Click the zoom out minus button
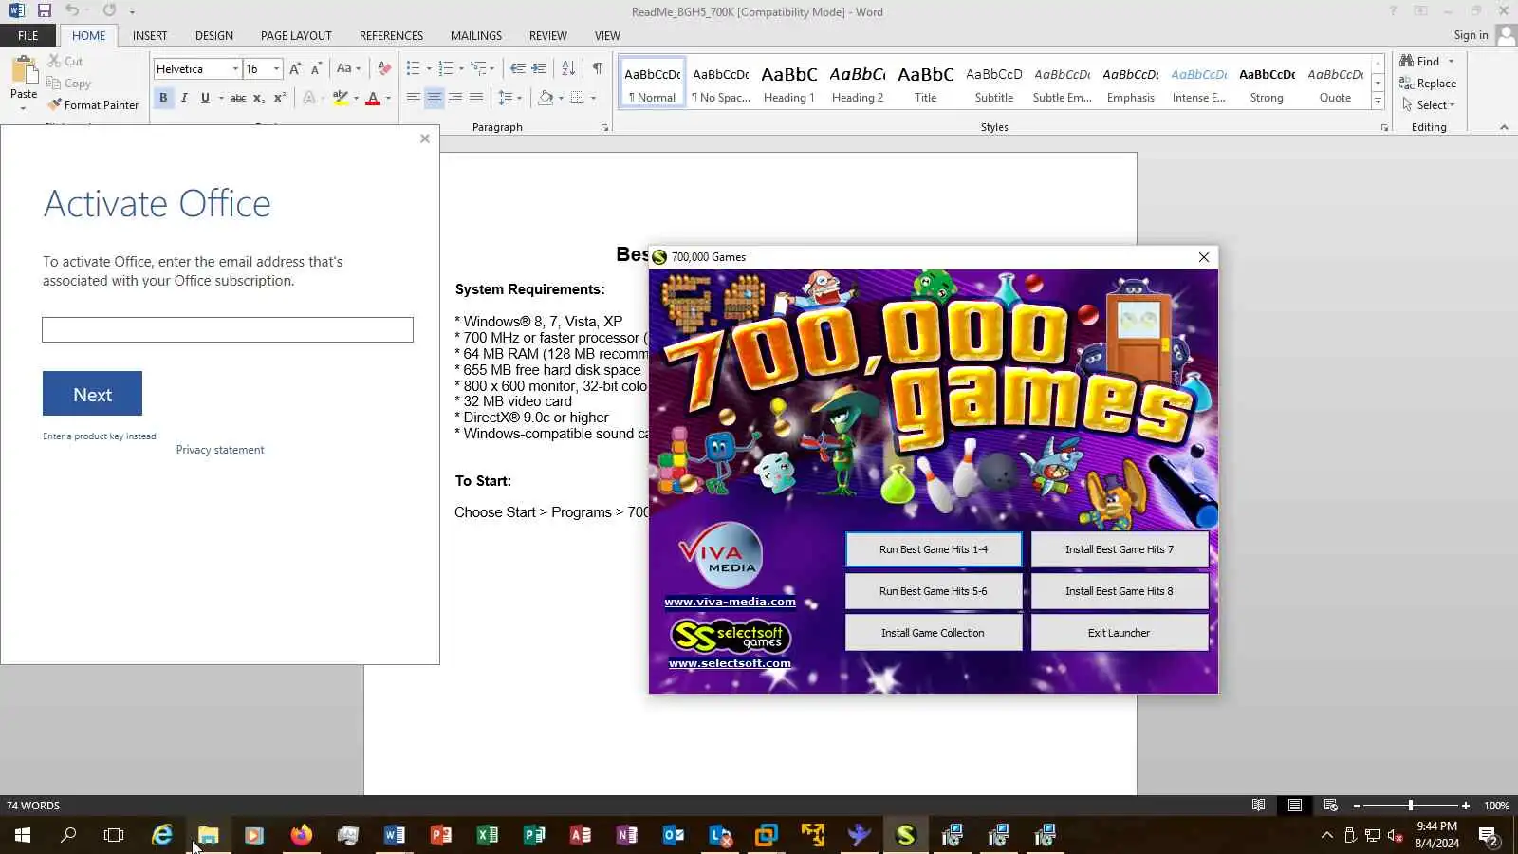This screenshot has width=1518, height=854. [1357, 806]
